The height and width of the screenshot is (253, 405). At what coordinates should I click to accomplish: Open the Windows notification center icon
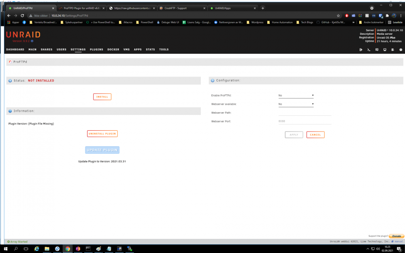click(399, 249)
